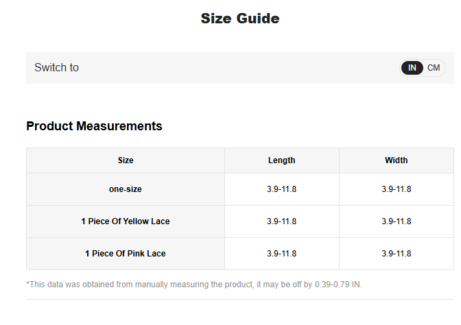Image resolution: width=461 pixels, height=325 pixels.
Task: Click the 1 Piece Of Pink Lace row label
Action: [x=126, y=254]
